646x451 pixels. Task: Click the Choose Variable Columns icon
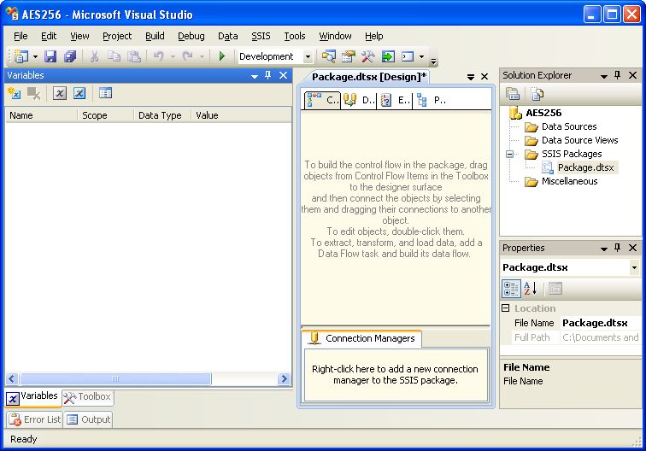tap(105, 93)
